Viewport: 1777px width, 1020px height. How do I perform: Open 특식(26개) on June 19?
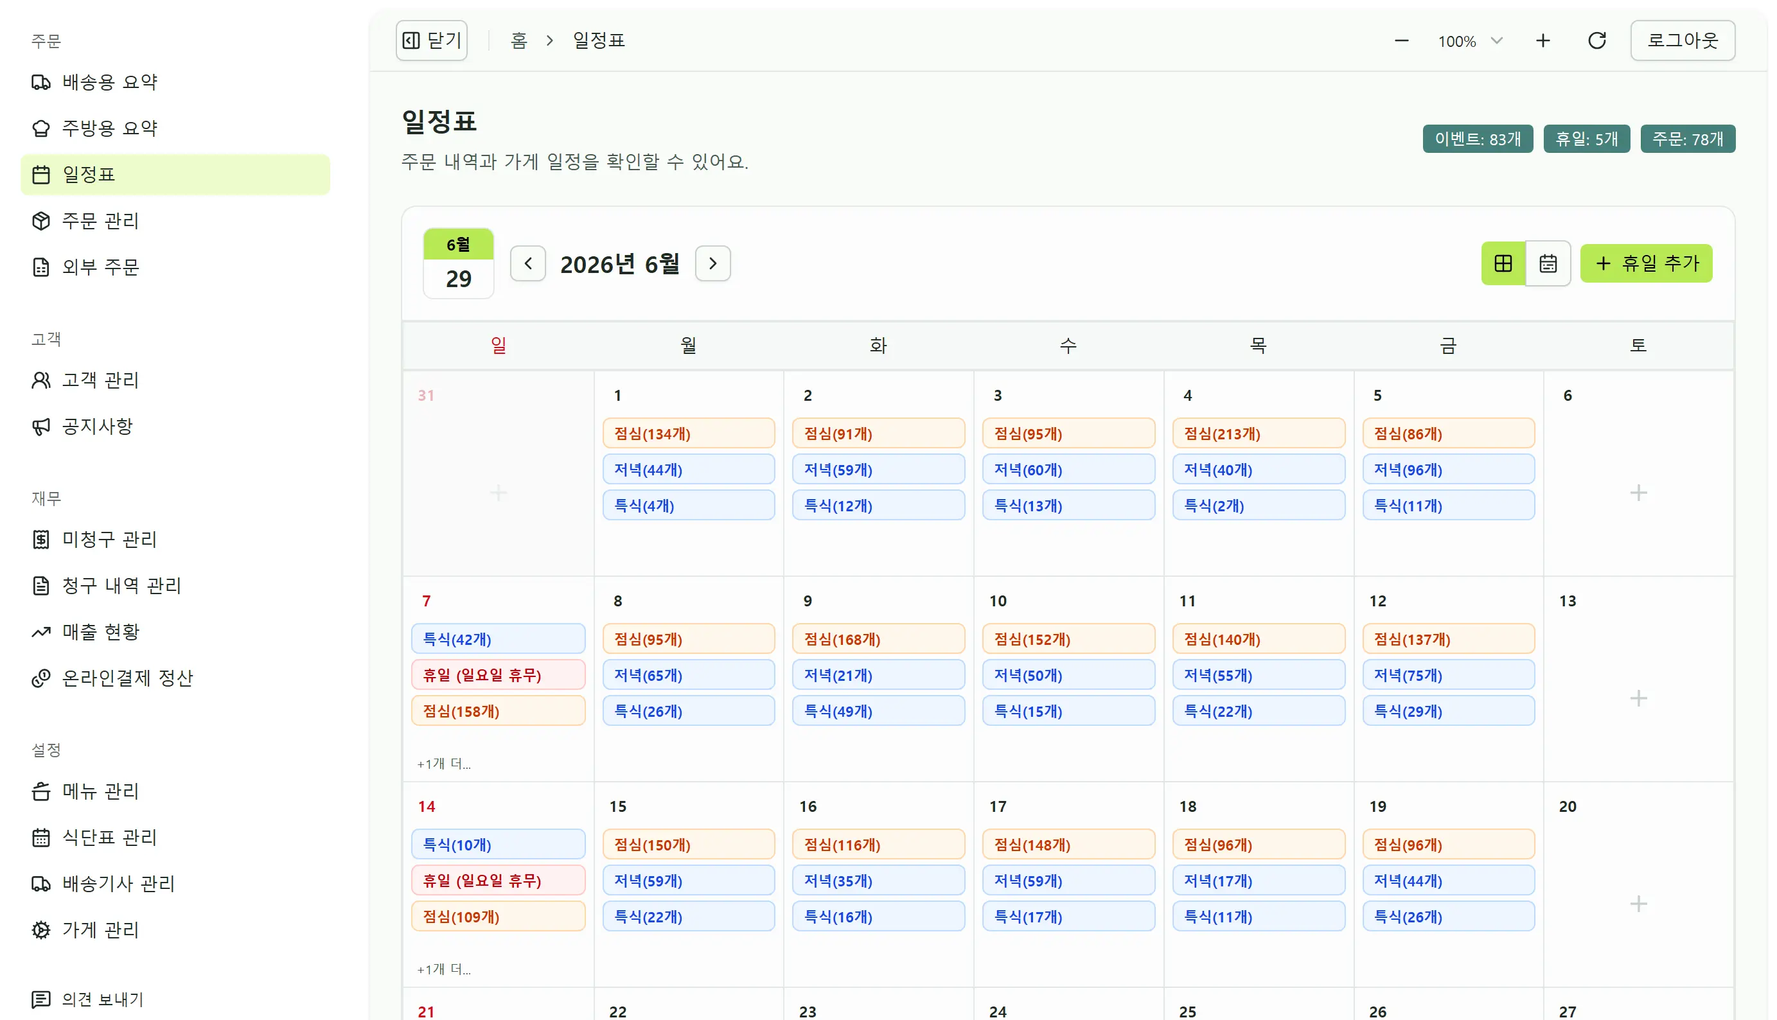coord(1448,917)
